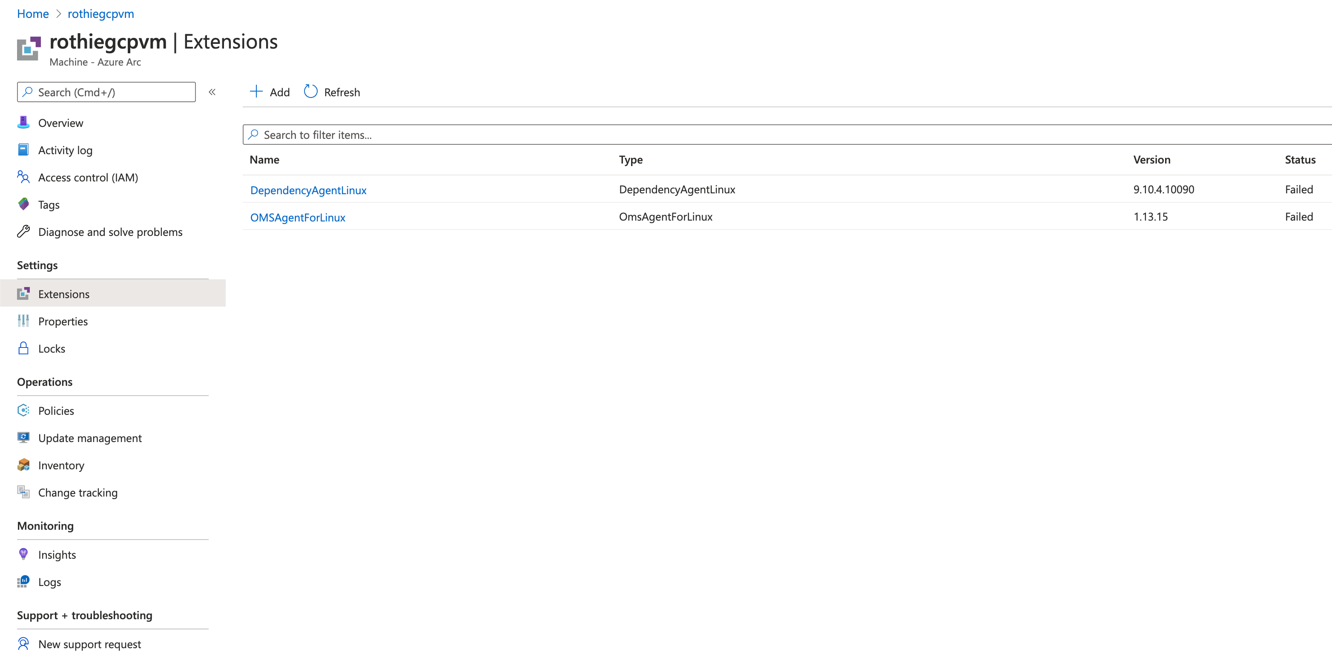Select Logs under Monitoring
This screenshot has width=1332, height=672.
[x=50, y=582]
